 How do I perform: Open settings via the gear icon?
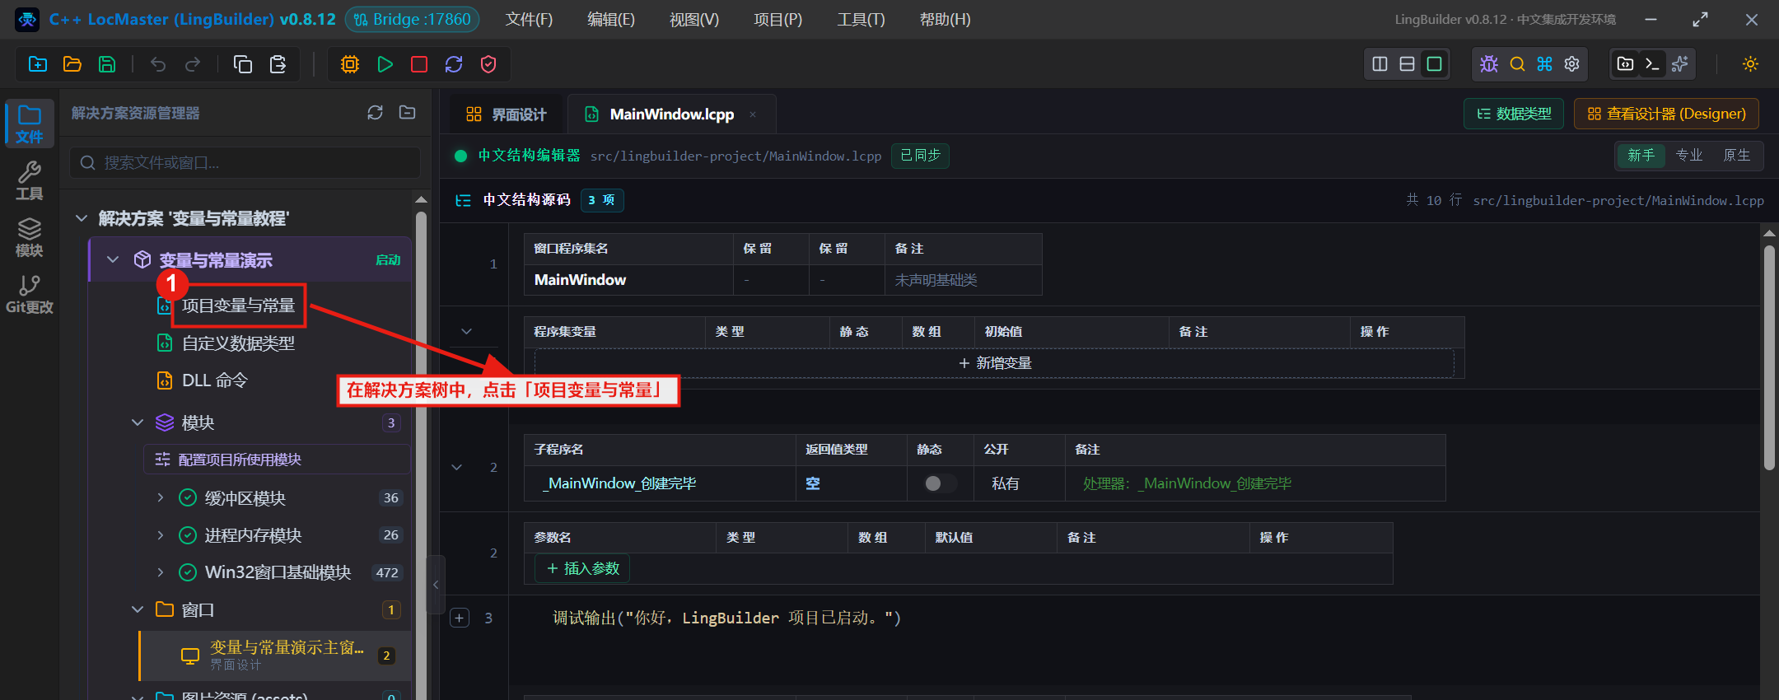[1571, 64]
